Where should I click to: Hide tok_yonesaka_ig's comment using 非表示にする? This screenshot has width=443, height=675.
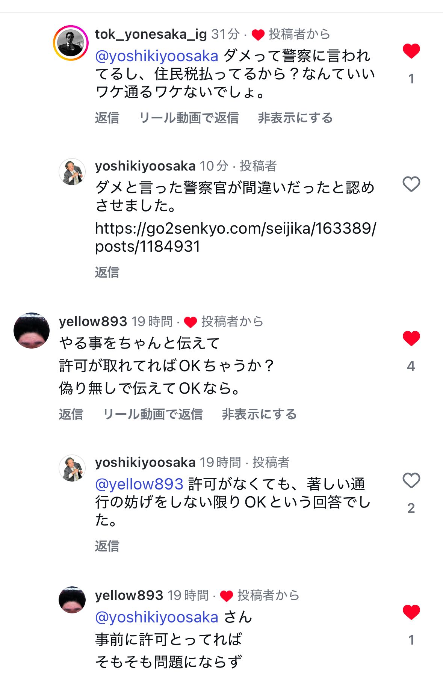(x=295, y=118)
